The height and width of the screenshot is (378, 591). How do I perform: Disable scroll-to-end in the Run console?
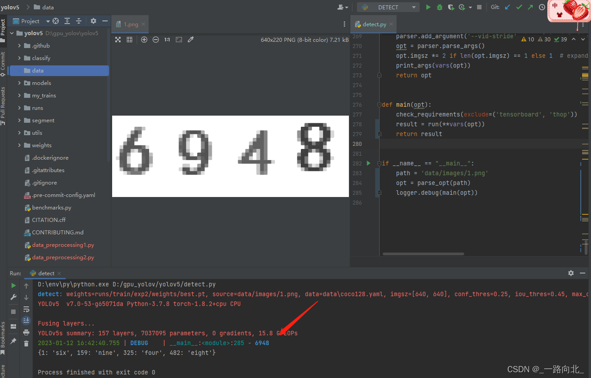[x=26, y=320]
